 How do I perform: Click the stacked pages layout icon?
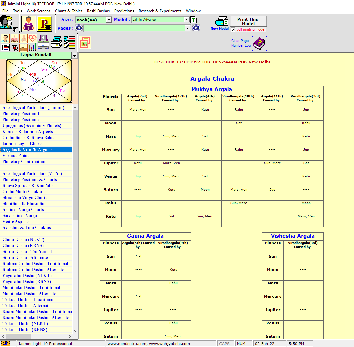pyautogui.click(x=85, y=42)
